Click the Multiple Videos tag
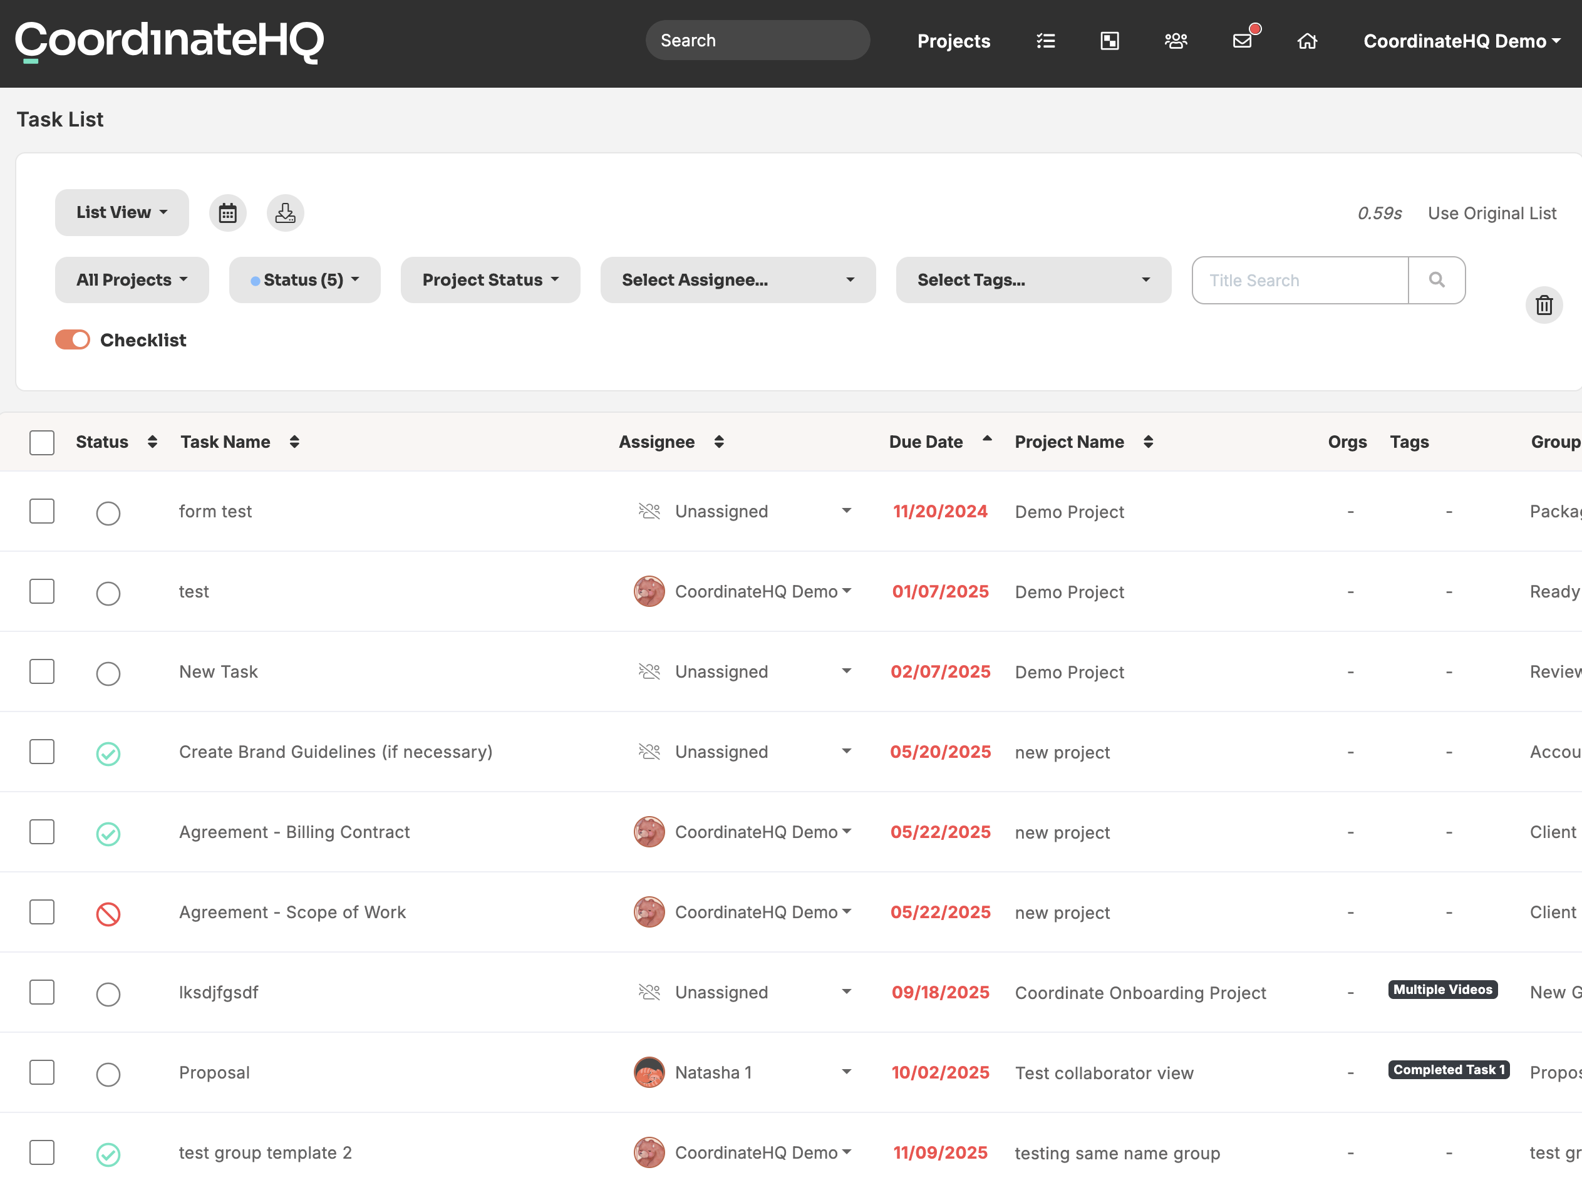The height and width of the screenshot is (1190, 1582). point(1442,990)
